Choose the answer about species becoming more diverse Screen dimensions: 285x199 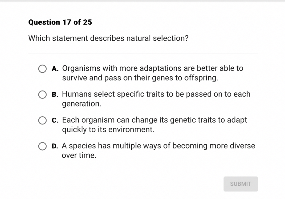click(42, 146)
